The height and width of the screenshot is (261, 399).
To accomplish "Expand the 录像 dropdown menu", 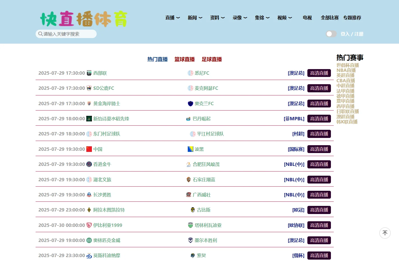I will 240,18.
